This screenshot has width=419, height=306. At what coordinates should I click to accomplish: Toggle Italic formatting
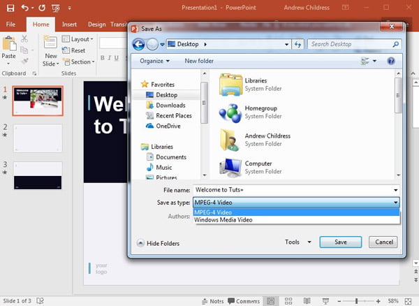[110, 58]
